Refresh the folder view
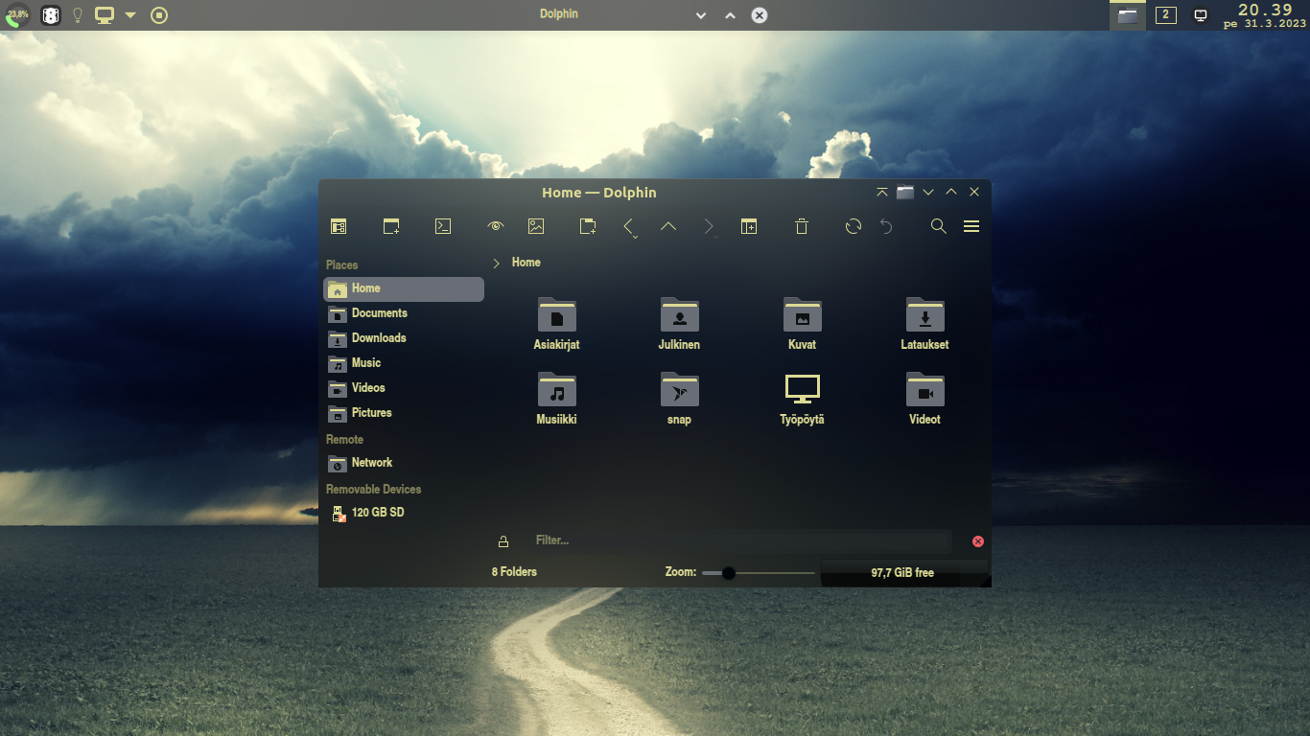Screen dimensions: 1310x736 pos(854,226)
